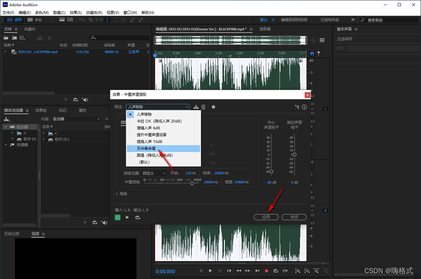Adjust the side channel level slider
The height and width of the screenshot is (279, 421).
coord(294,154)
